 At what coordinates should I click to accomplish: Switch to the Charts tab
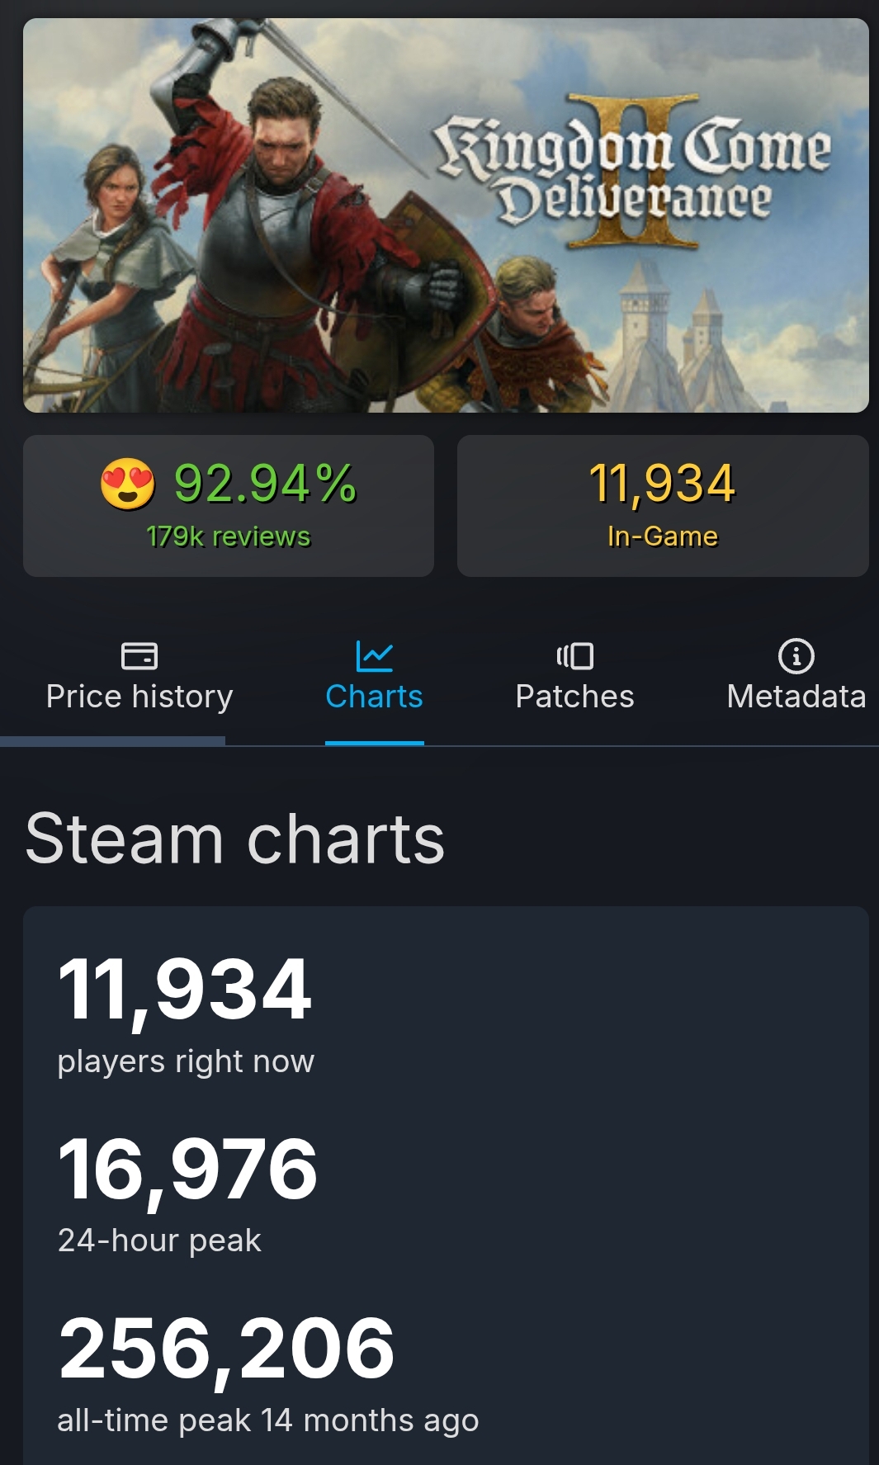(374, 677)
